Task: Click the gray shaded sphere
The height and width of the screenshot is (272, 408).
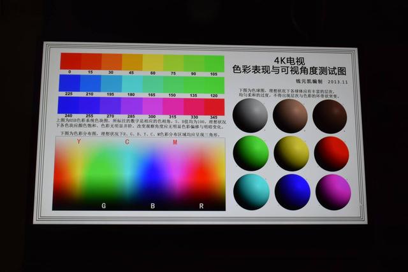Action: tap(250, 115)
